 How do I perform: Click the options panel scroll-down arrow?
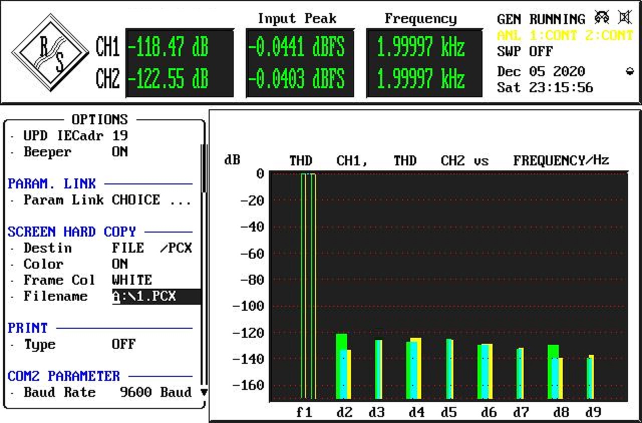204,392
